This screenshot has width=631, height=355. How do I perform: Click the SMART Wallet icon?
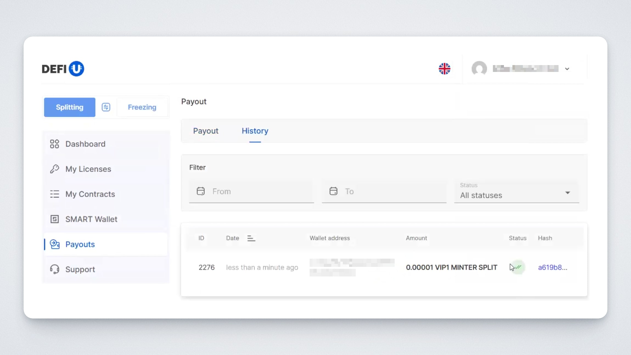coord(54,219)
